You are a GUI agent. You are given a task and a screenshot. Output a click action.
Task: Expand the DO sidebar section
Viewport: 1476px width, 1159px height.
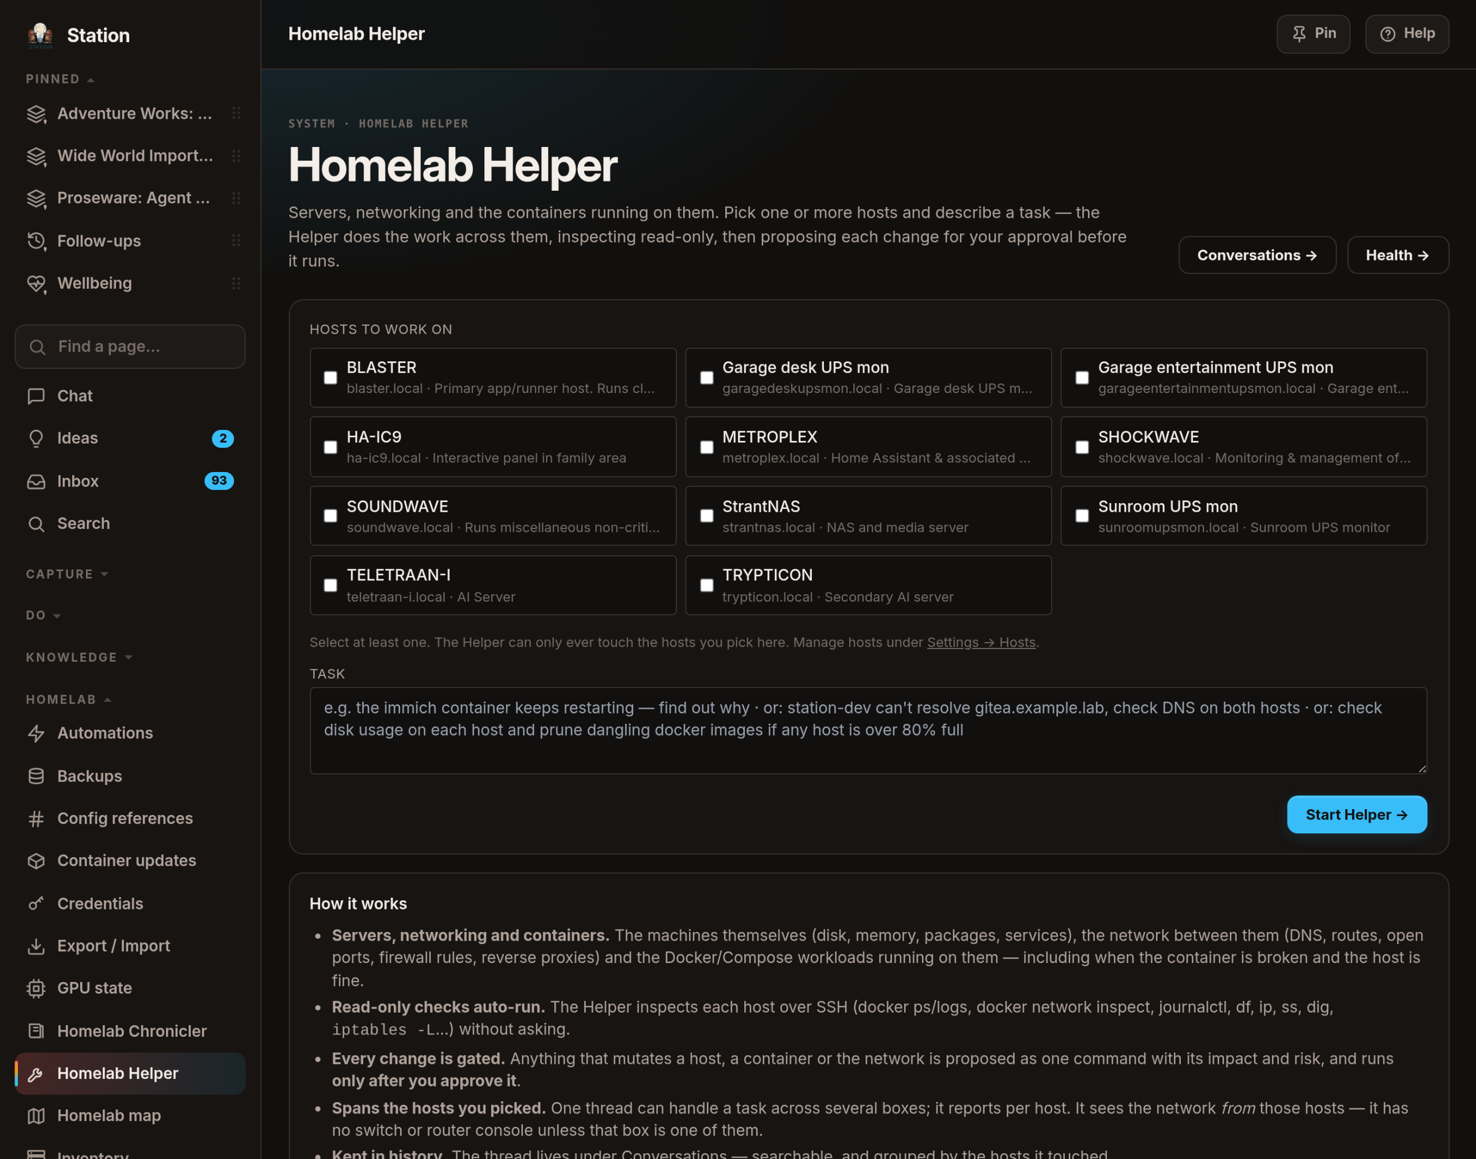pos(43,616)
